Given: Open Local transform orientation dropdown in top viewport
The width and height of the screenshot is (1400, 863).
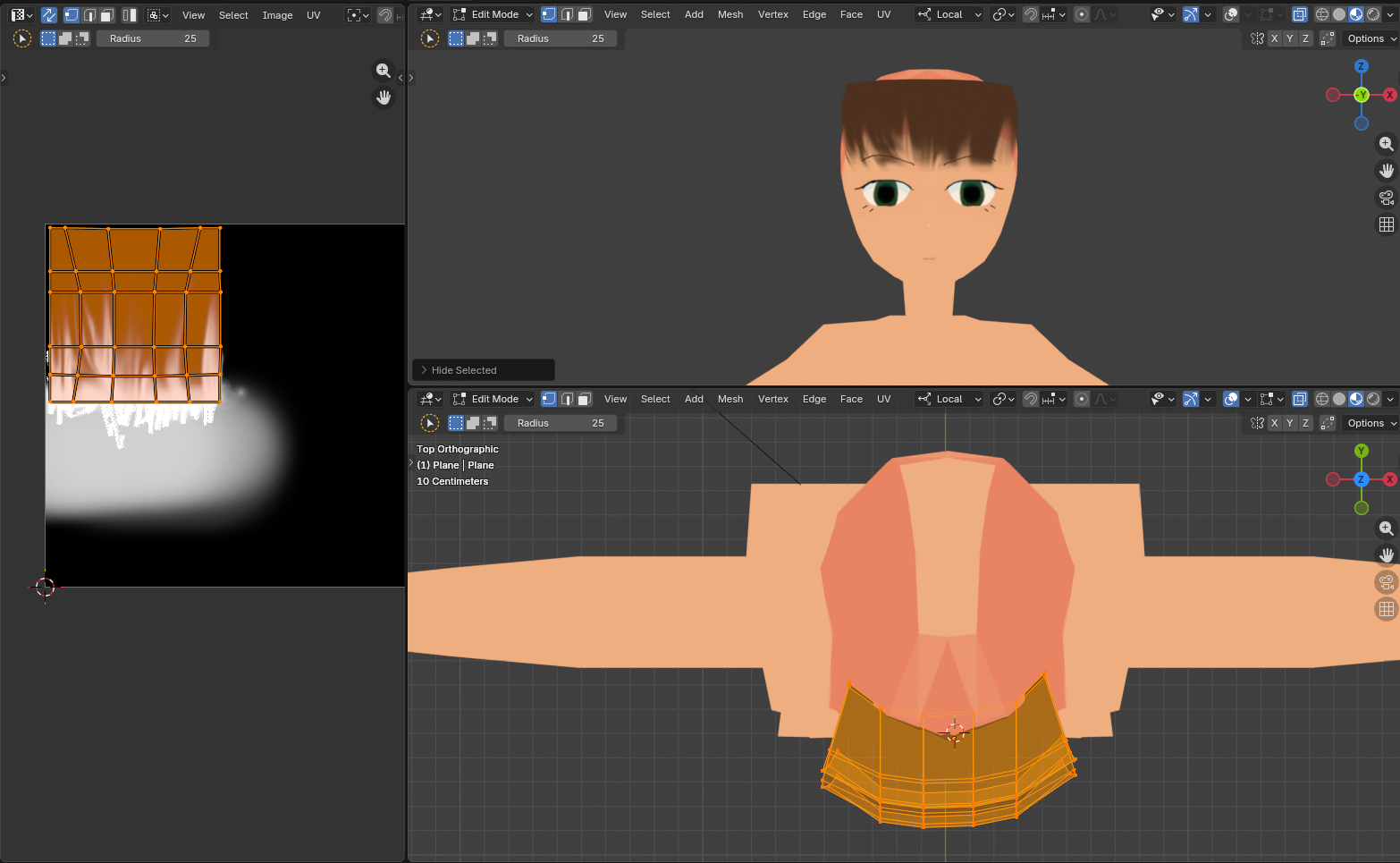Looking at the screenshot, I should 949,14.
